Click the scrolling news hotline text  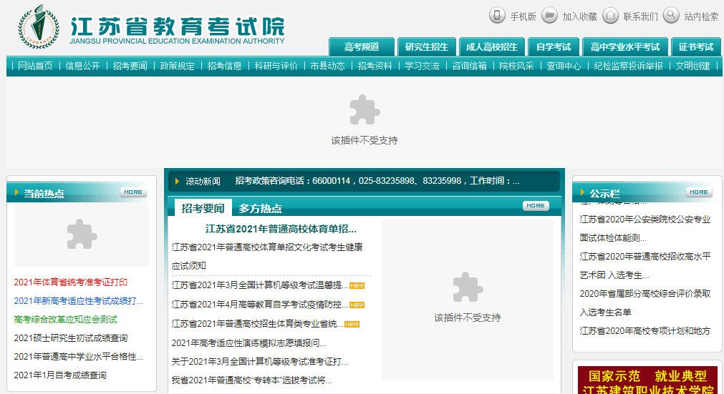pyautogui.click(x=377, y=181)
